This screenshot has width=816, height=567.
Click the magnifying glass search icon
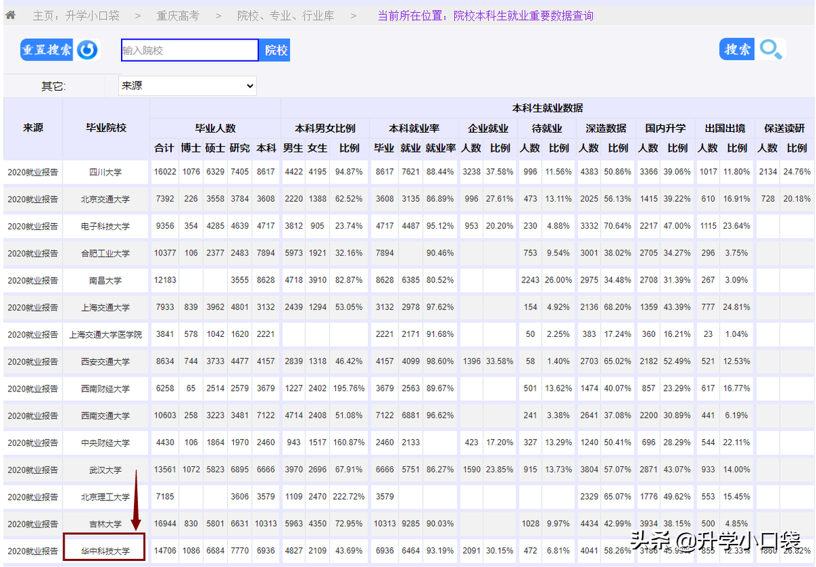point(772,49)
